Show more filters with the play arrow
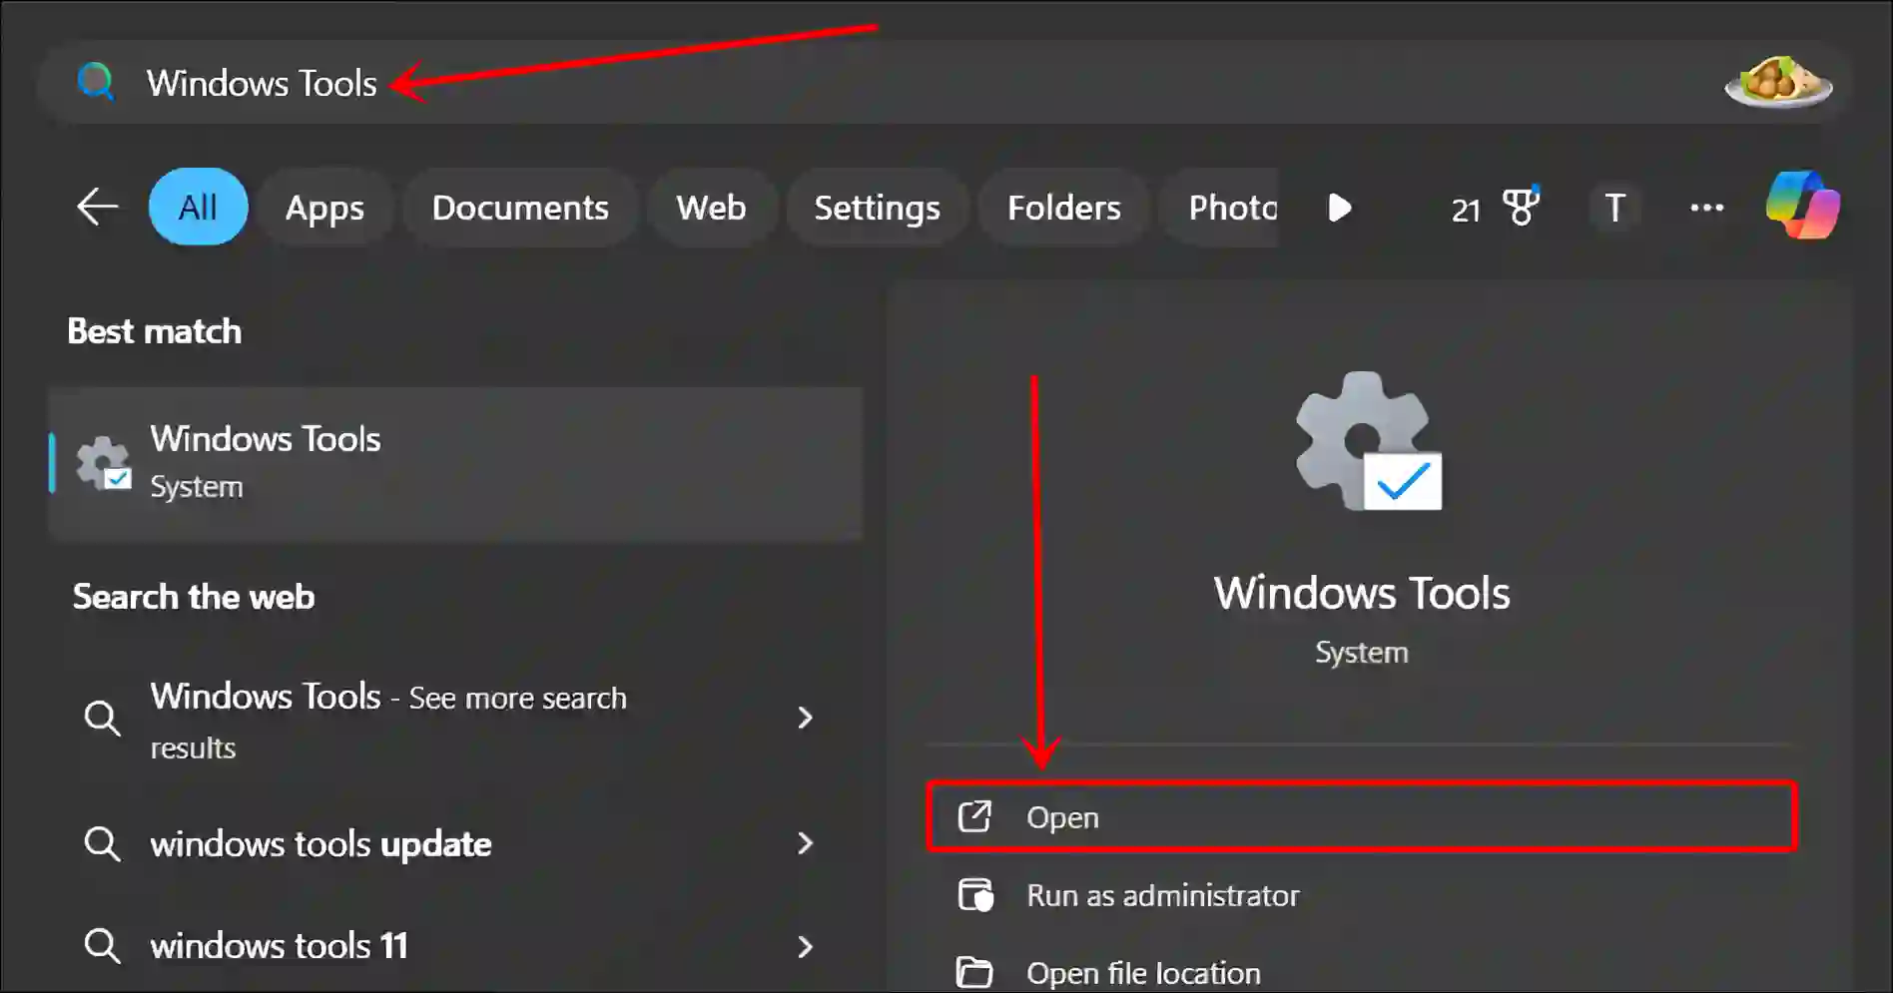The height and width of the screenshot is (993, 1893). coord(1340,208)
